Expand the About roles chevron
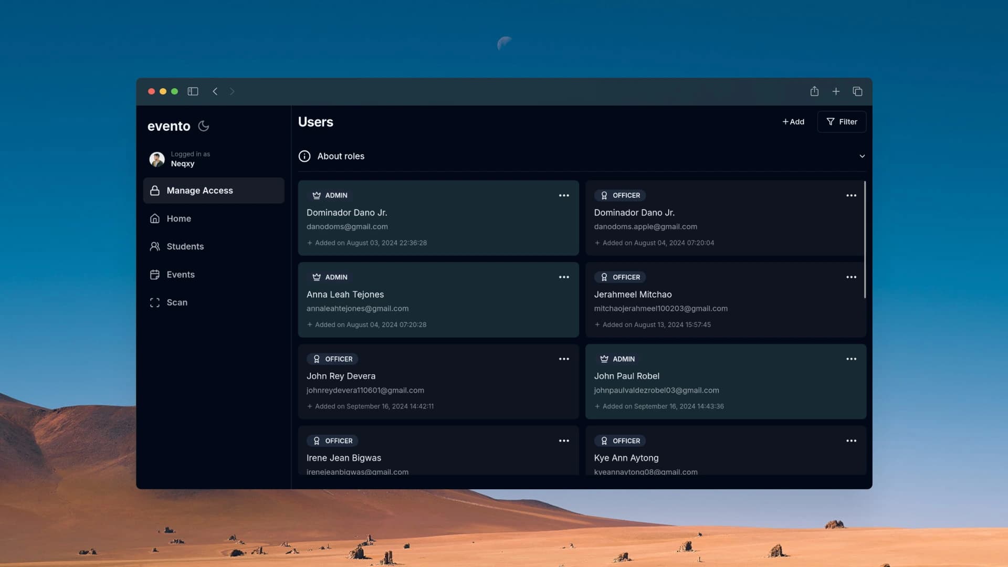The height and width of the screenshot is (567, 1008). (862, 156)
